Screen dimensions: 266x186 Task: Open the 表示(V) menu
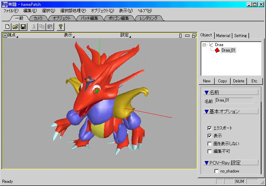(x=126, y=11)
